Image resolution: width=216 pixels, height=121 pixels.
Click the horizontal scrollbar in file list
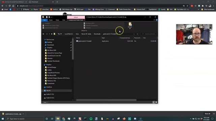coord(106,100)
